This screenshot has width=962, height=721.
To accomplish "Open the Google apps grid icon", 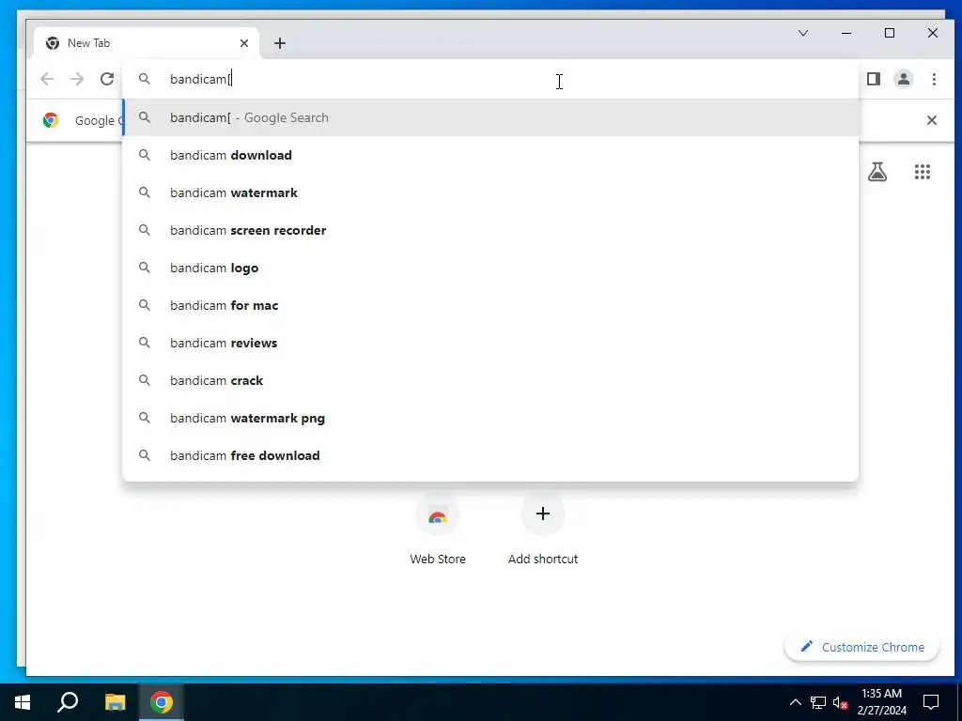I will point(923,172).
